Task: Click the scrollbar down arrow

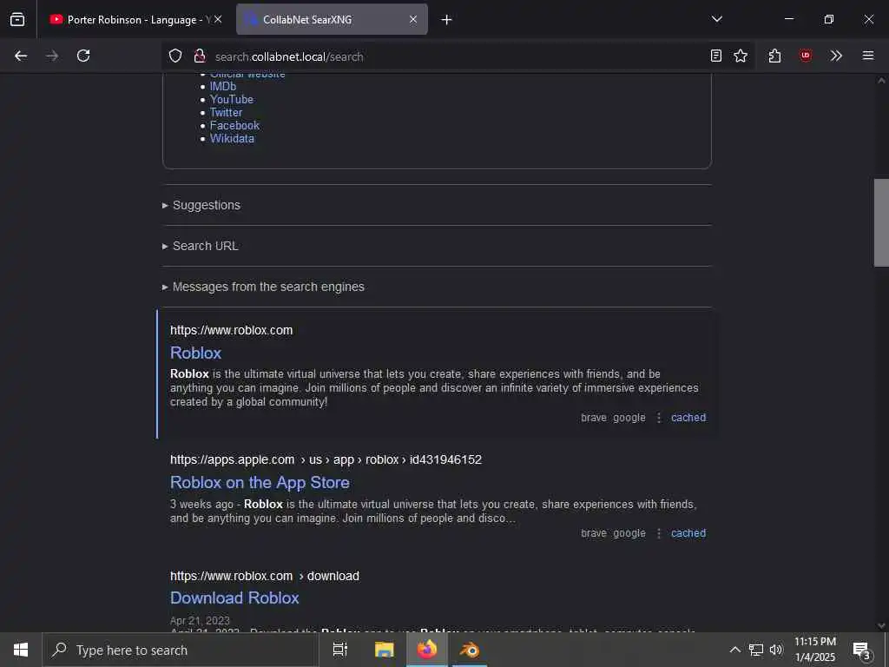Action: click(881, 625)
